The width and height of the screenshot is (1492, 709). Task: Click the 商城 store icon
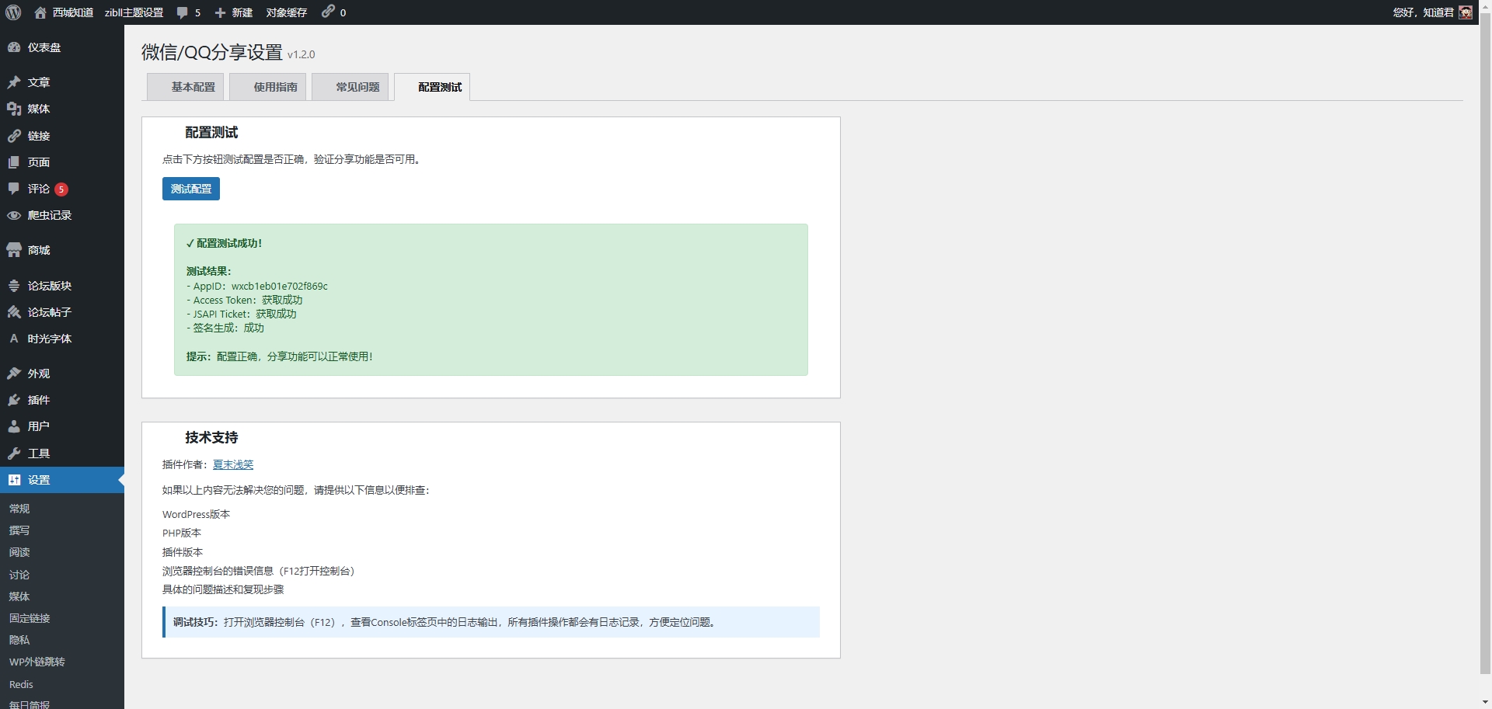(x=14, y=250)
